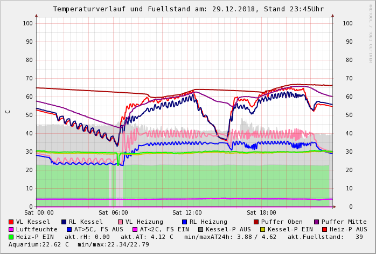Click the purple Puffer Mitte swatch
The image size is (376, 254).
point(317,222)
